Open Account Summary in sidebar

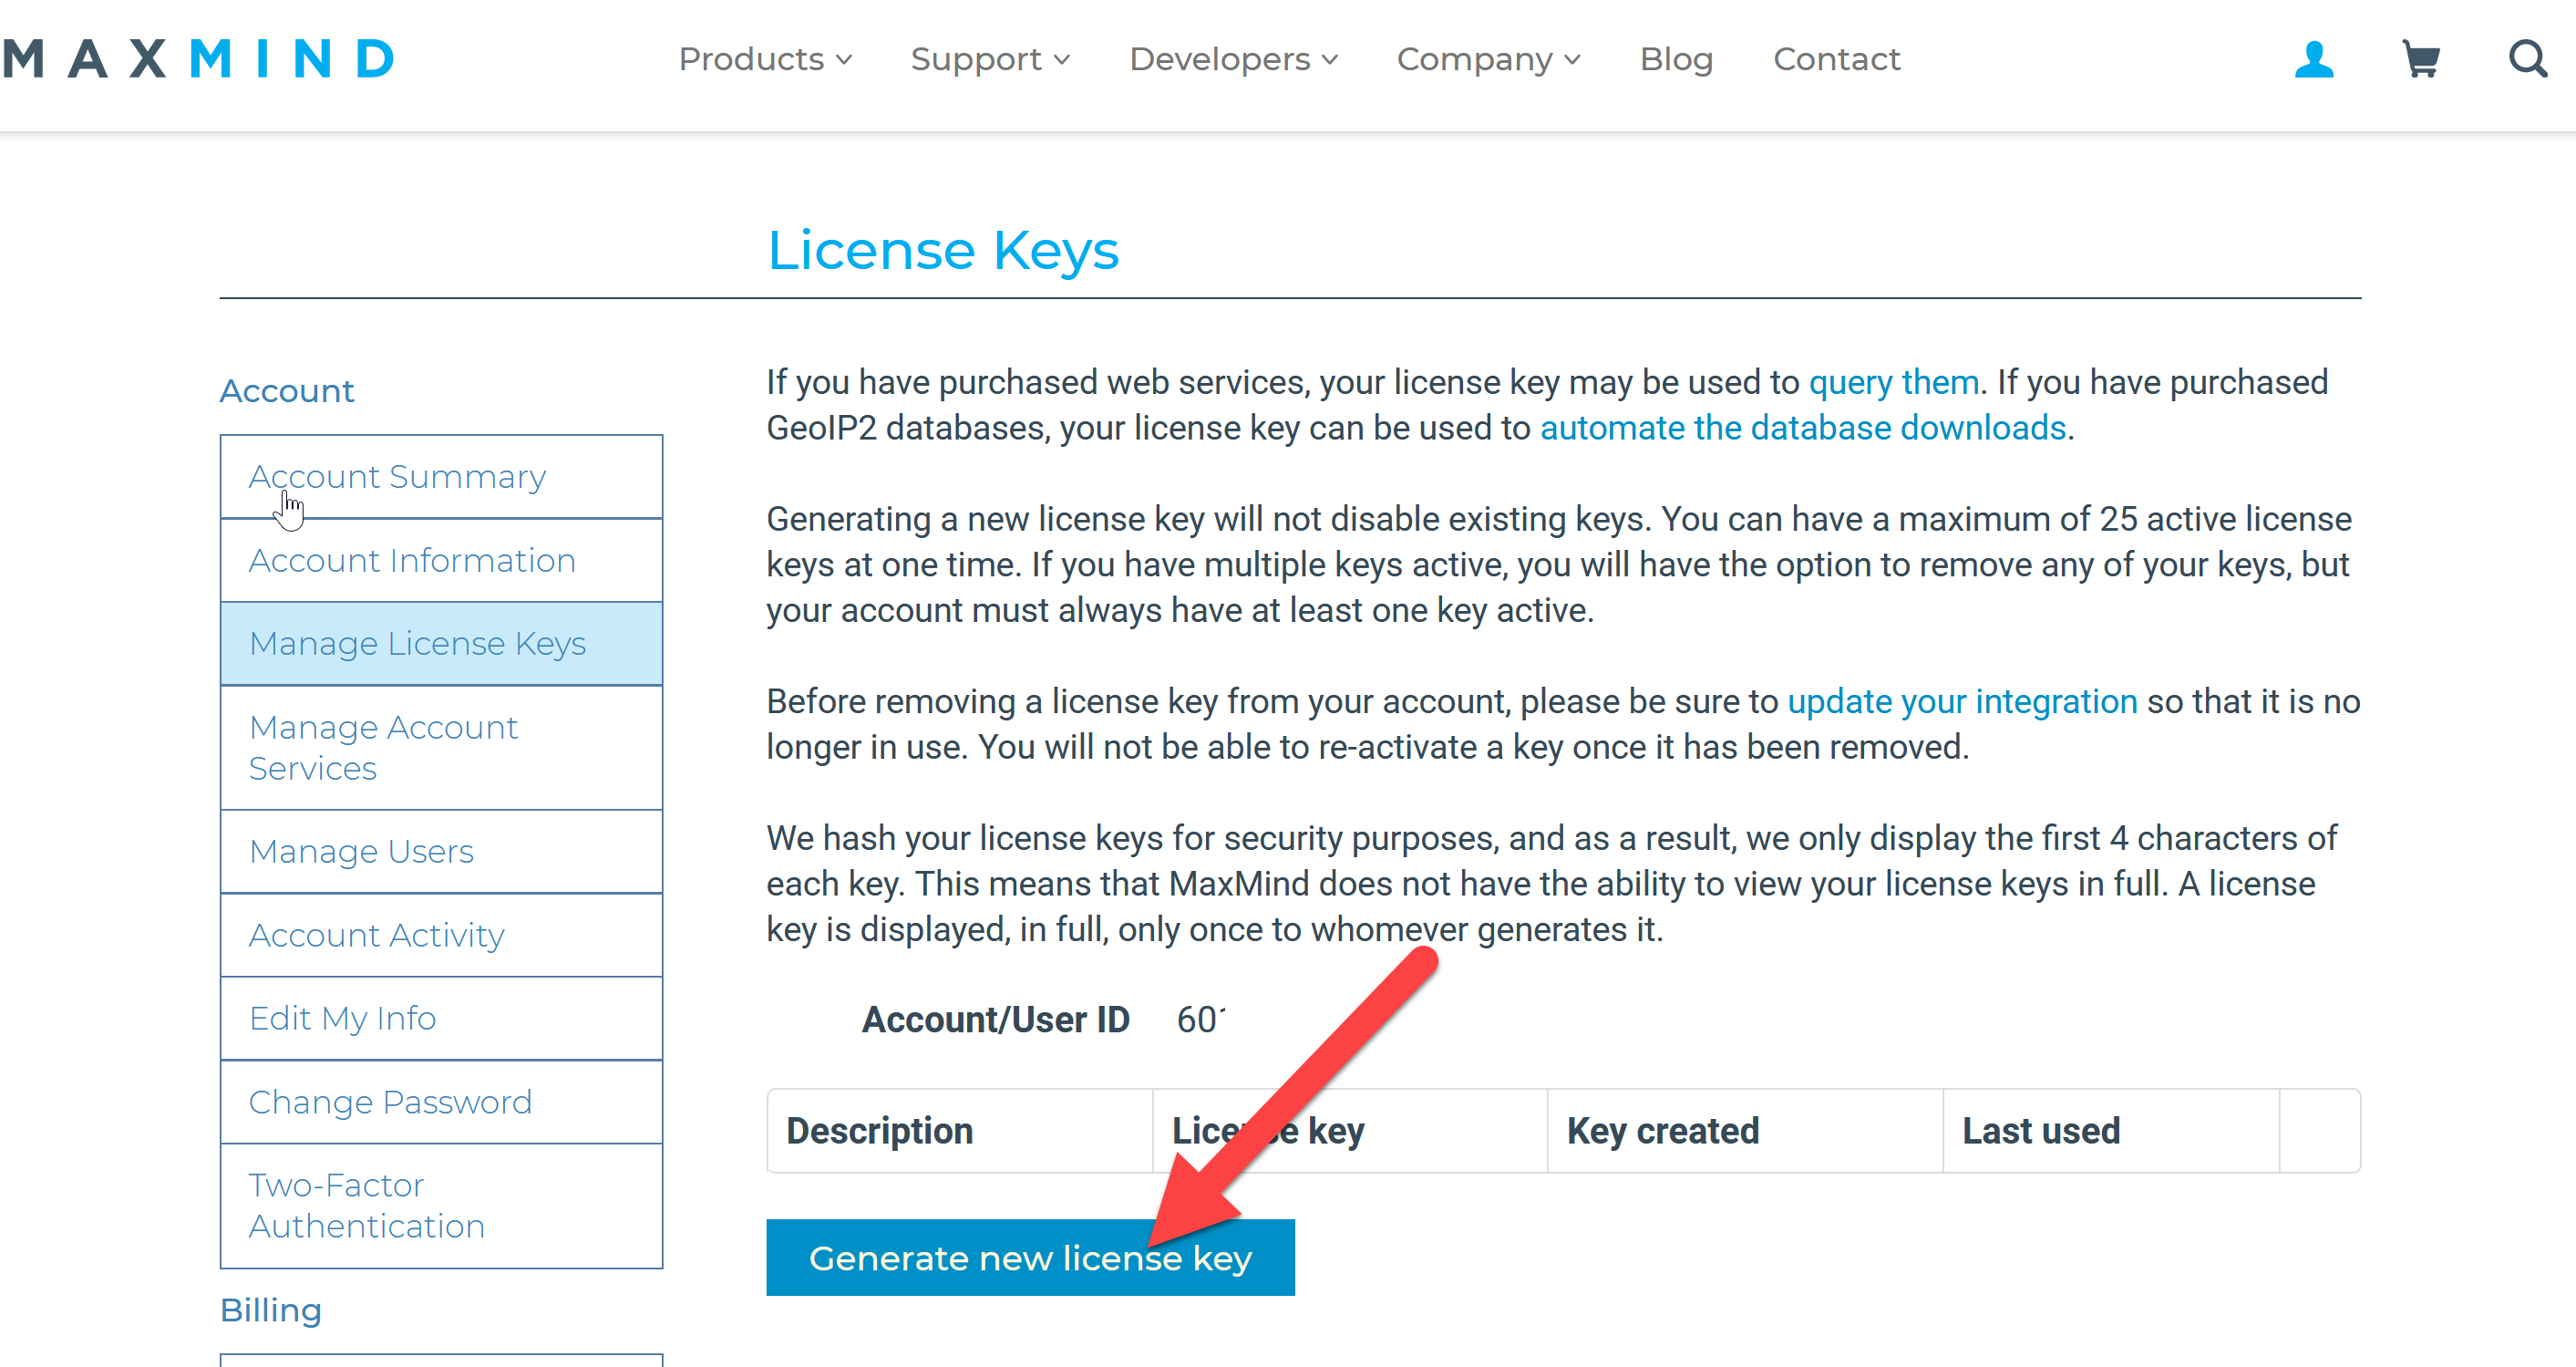pos(397,476)
